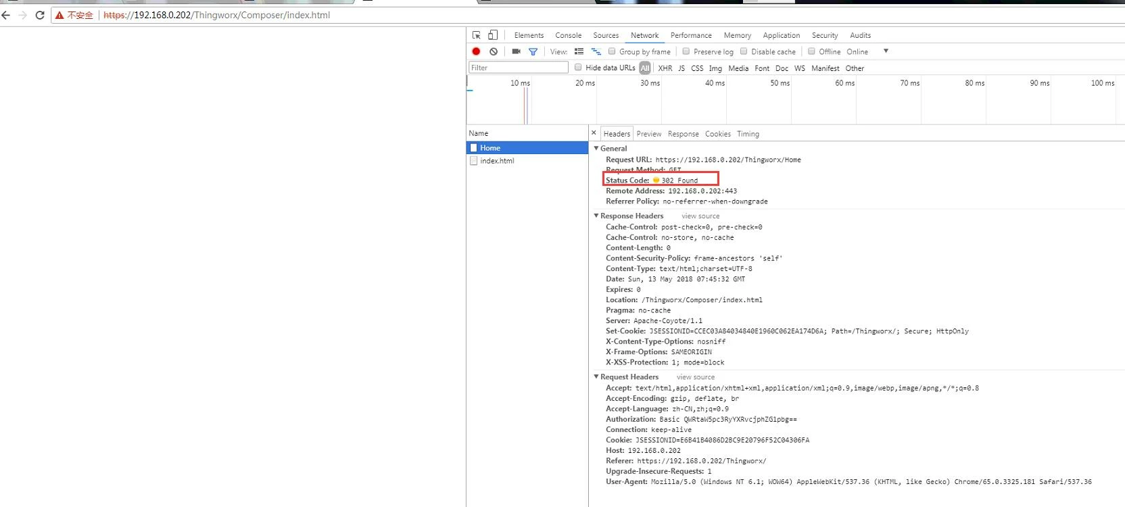This screenshot has height=507, width=1125.
Task: Open the Sources panel tab
Action: [606, 35]
